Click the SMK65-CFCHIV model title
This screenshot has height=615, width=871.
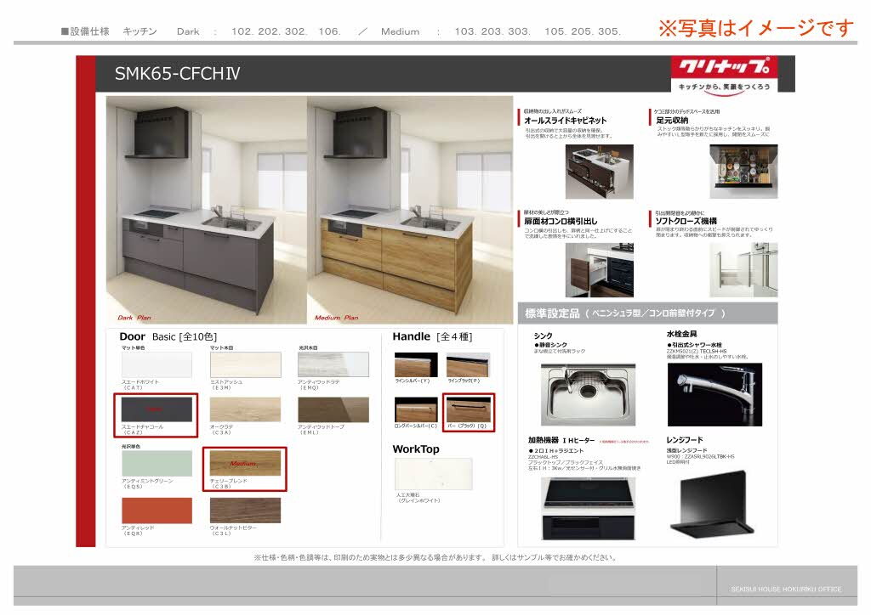(177, 74)
